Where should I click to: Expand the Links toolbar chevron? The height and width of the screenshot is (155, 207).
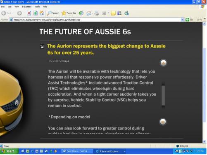[x=205, y=19]
